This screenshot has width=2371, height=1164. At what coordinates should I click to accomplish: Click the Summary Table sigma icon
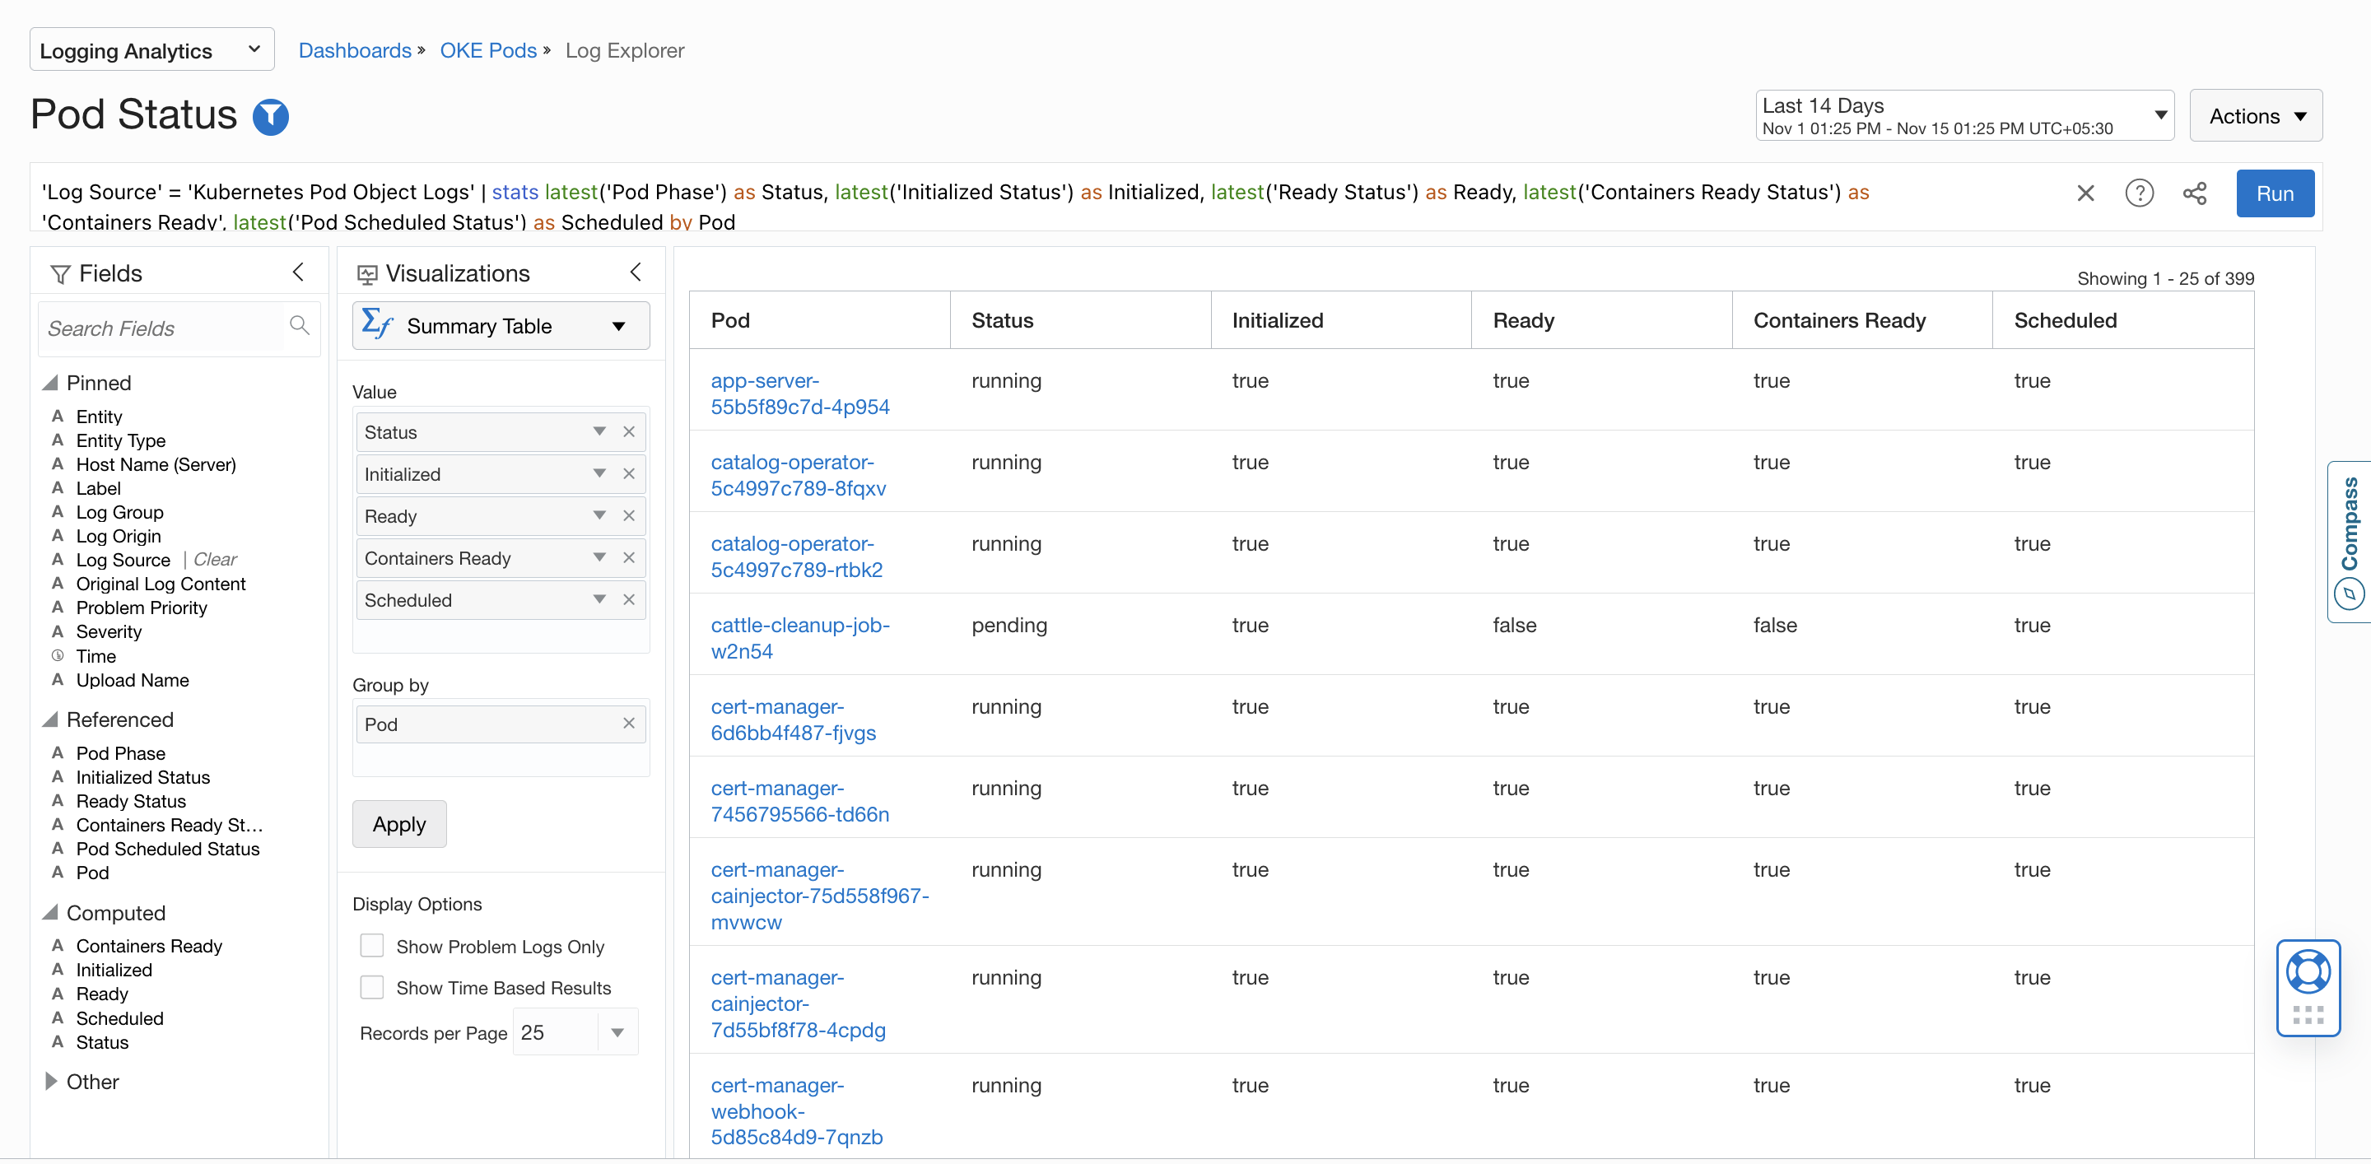[x=376, y=325]
